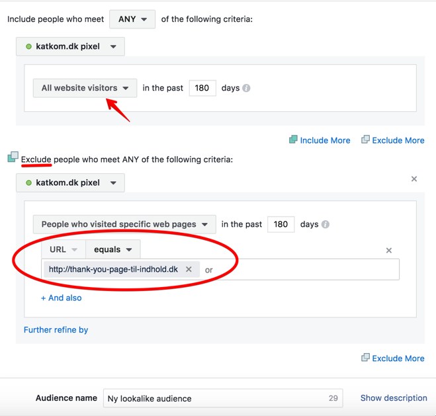Click the info icon beside excluded days
This screenshot has height=416, width=436.
[325, 224]
